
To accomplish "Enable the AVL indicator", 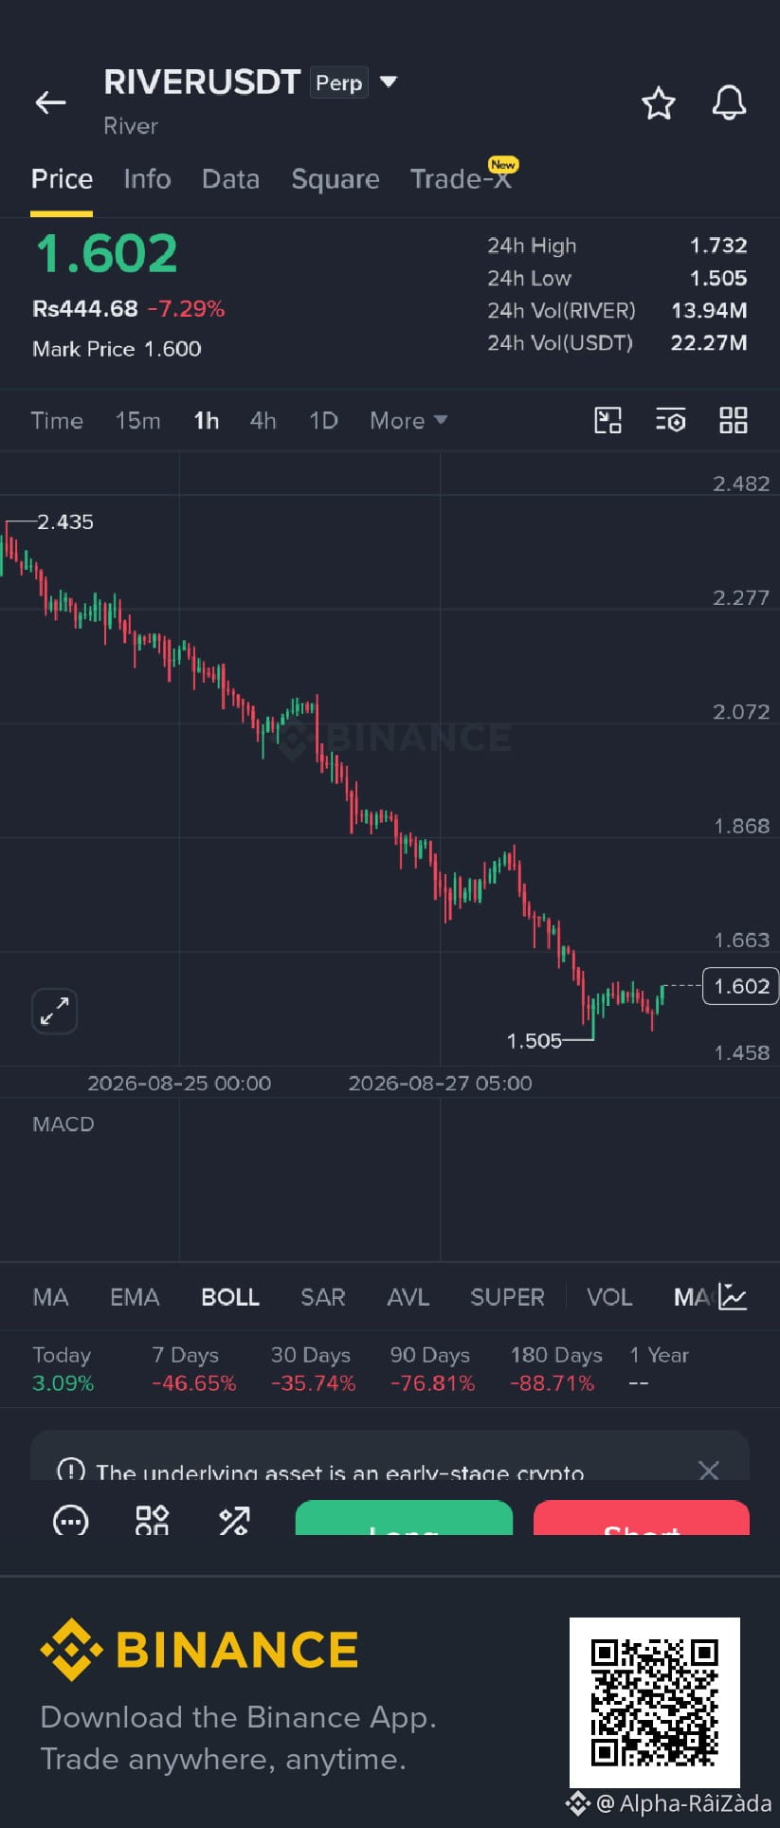I will [408, 1297].
